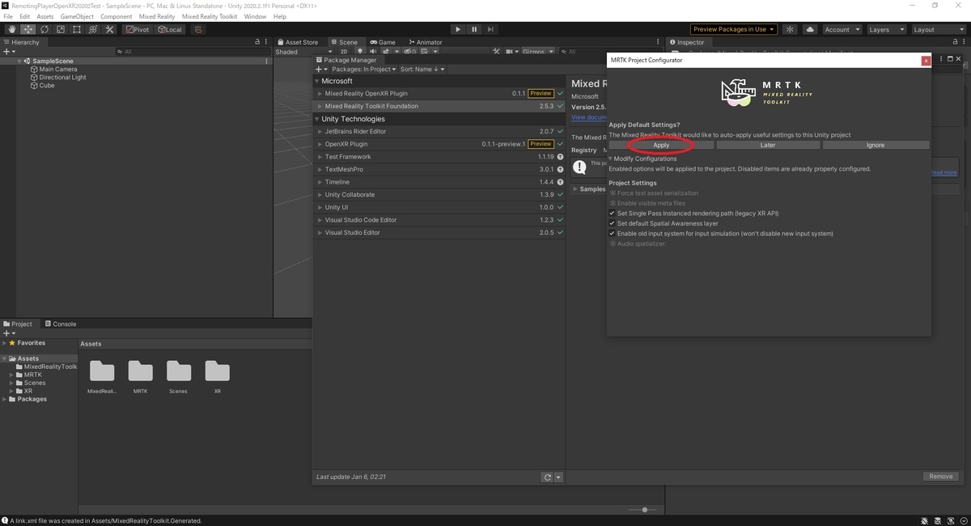Click the Pause button
This screenshot has height=526, width=971.
474,29
